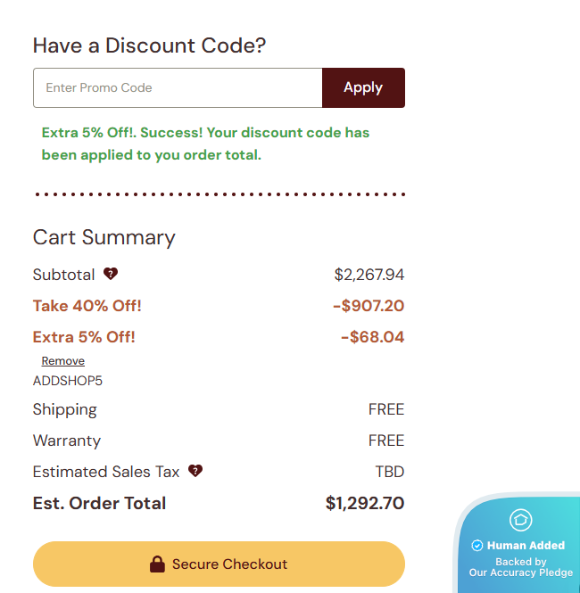The width and height of the screenshot is (580, 593).
Task: Click the ADDSHOP5 code text
Action: coord(68,381)
